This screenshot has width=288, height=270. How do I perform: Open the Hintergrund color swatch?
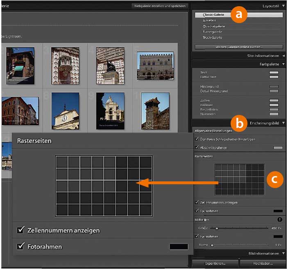click(x=274, y=87)
